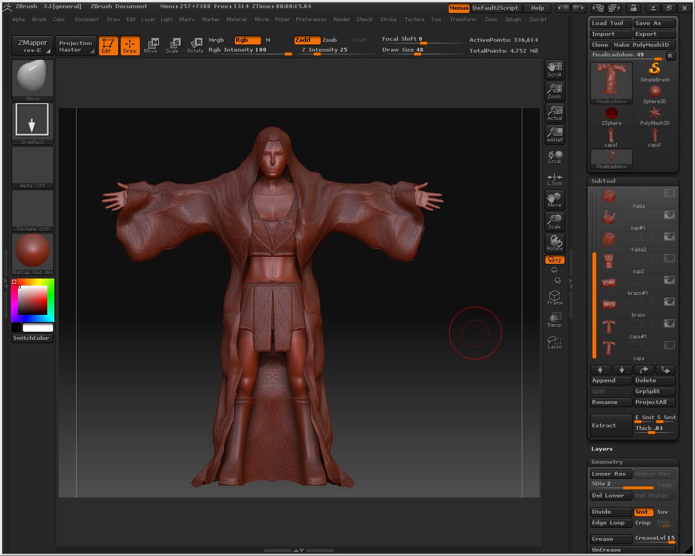This screenshot has height=556, width=695.
Task: Select the MatCap Red Wax material thumbnail
Action: (x=33, y=251)
